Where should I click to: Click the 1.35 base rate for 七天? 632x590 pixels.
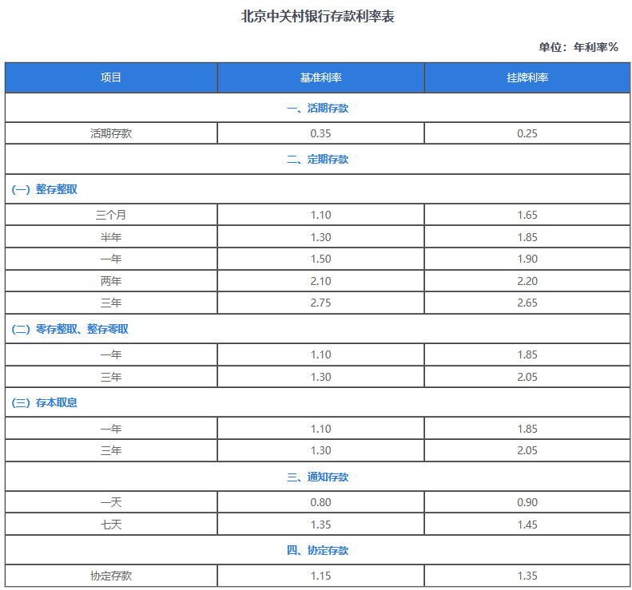pyautogui.click(x=321, y=525)
